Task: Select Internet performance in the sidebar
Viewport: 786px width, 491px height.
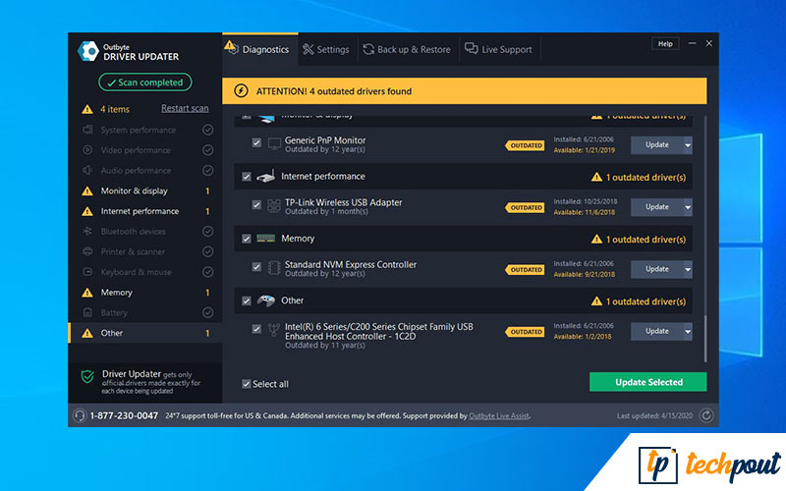Action: pyautogui.click(x=140, y=211)
